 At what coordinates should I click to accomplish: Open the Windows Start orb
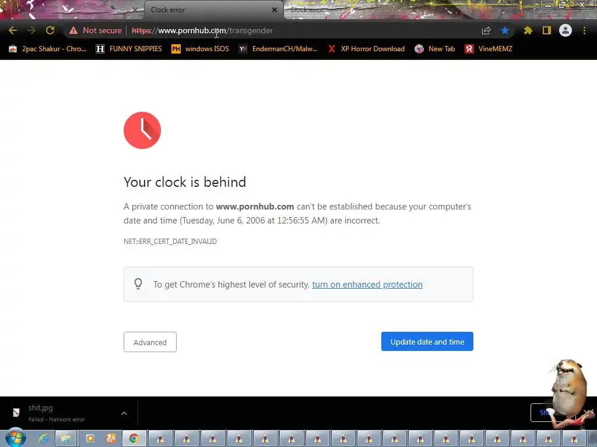click(x=16, y=438)
